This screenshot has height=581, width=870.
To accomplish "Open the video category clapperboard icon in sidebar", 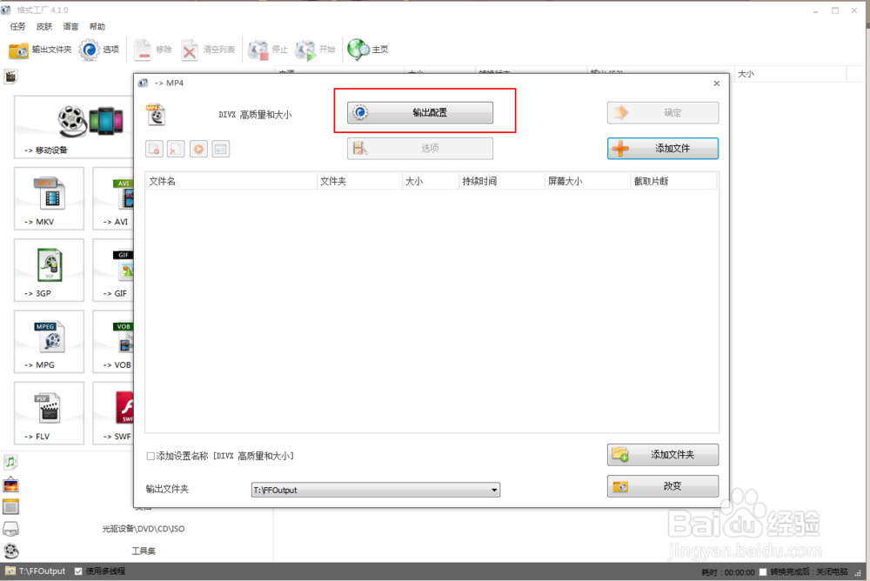I will tap(10, 76).
